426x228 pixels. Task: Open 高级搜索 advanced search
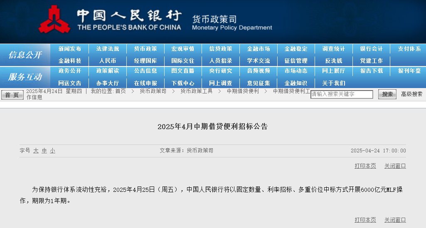411,94
